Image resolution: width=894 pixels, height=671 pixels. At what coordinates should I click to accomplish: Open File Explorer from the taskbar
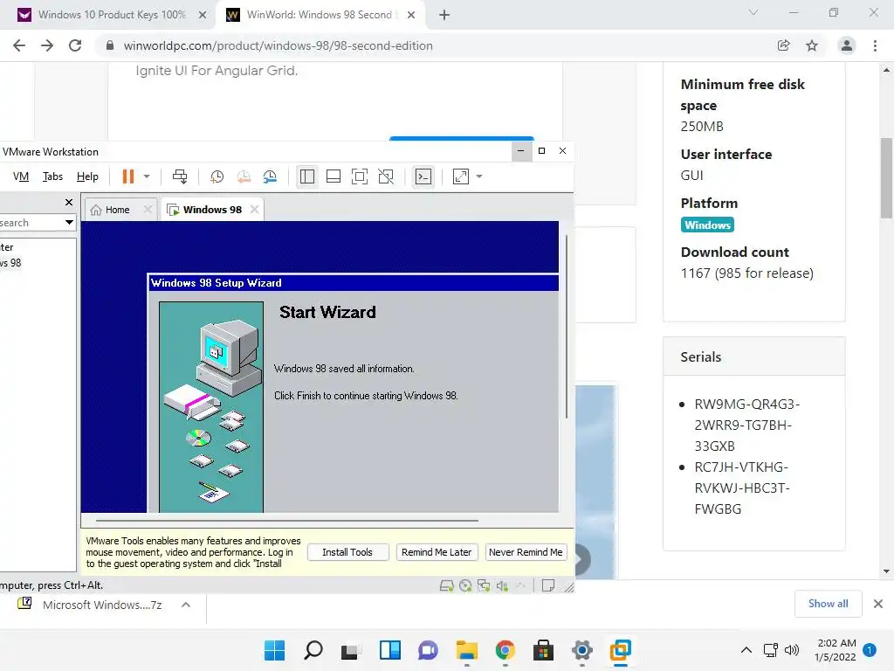(x=466, y=650)
